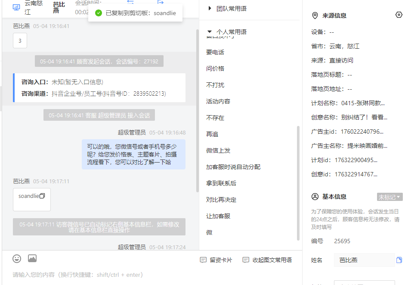Screen dimensions: 408x285
Task: Click the location pin icon beside 来源信息
Action: click(x=315, y=16)
